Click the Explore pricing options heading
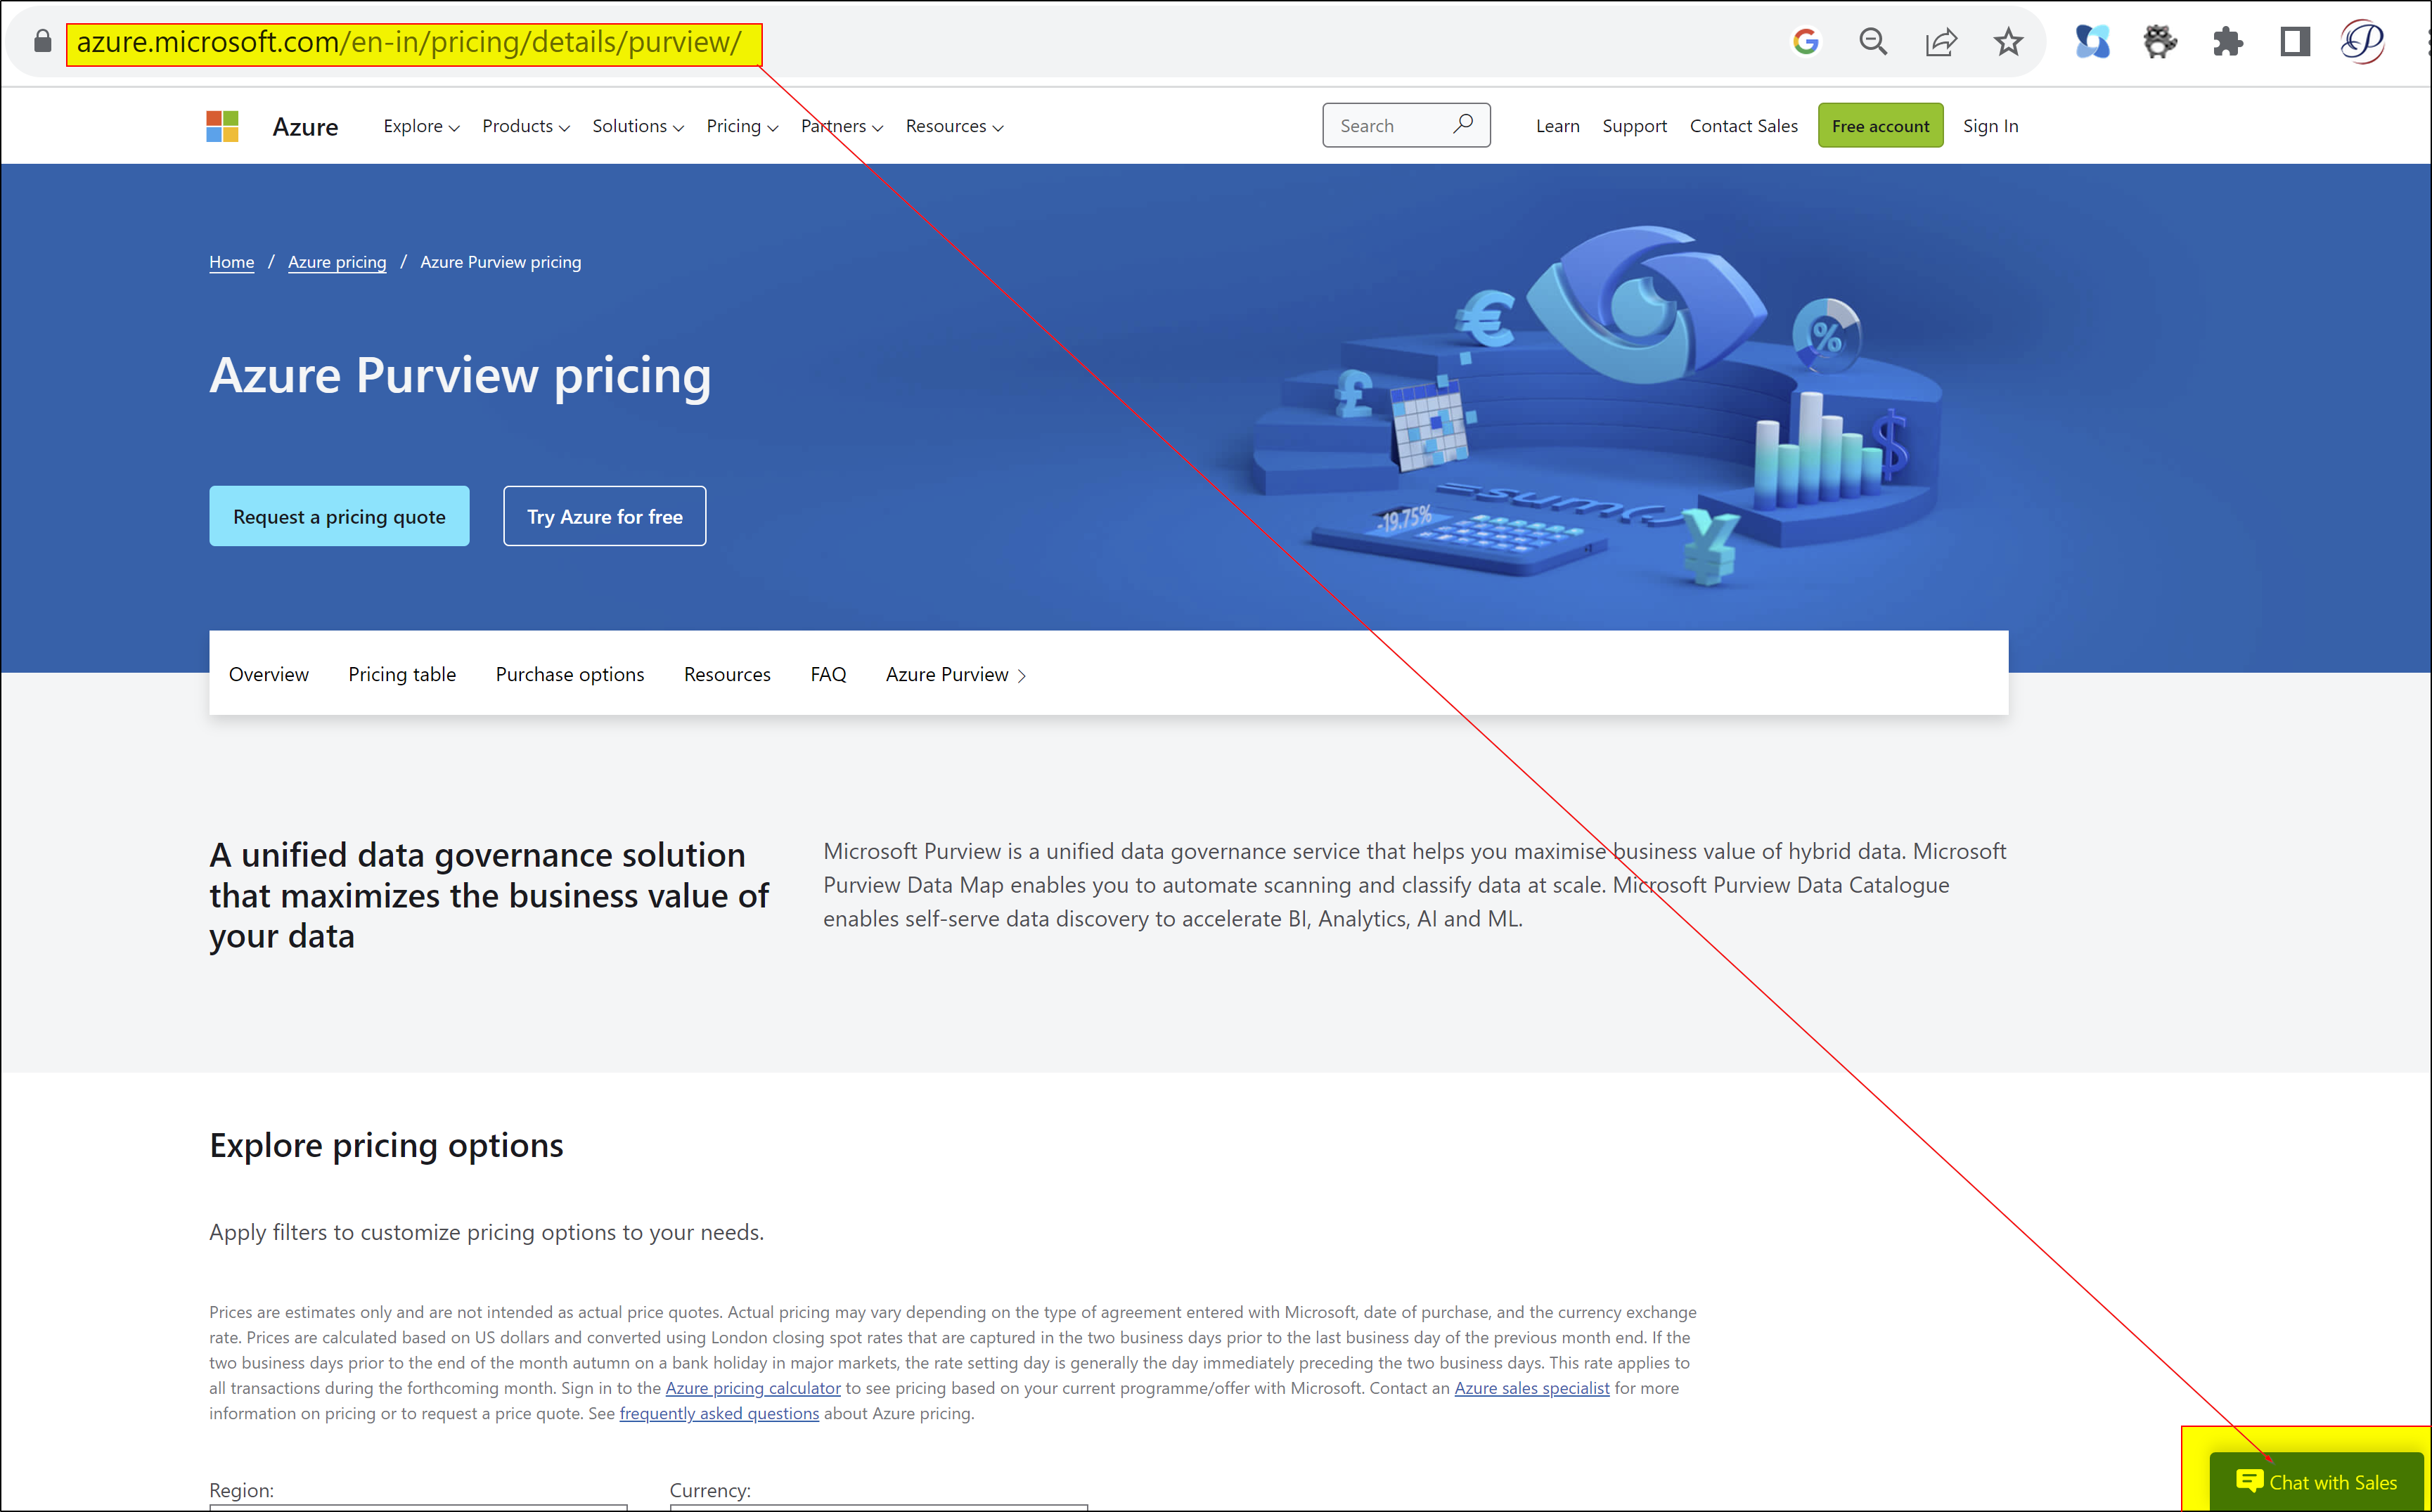The width and height of the screenshot is (2432, 1512). [x=386, y=1145]
